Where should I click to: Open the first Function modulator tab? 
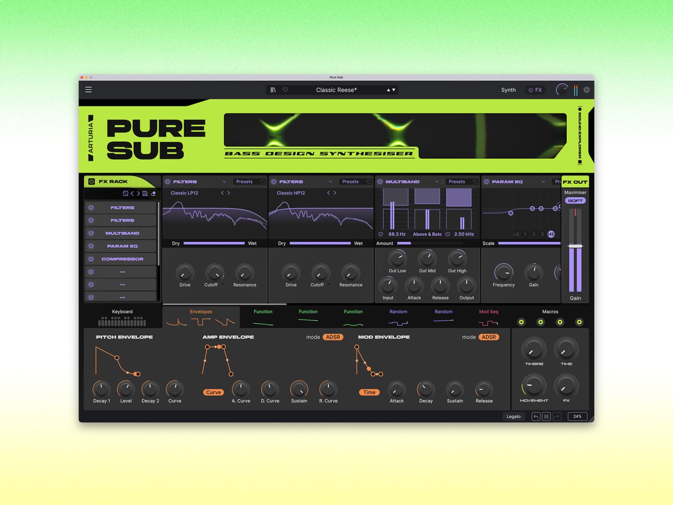click(x=263, y=317)
